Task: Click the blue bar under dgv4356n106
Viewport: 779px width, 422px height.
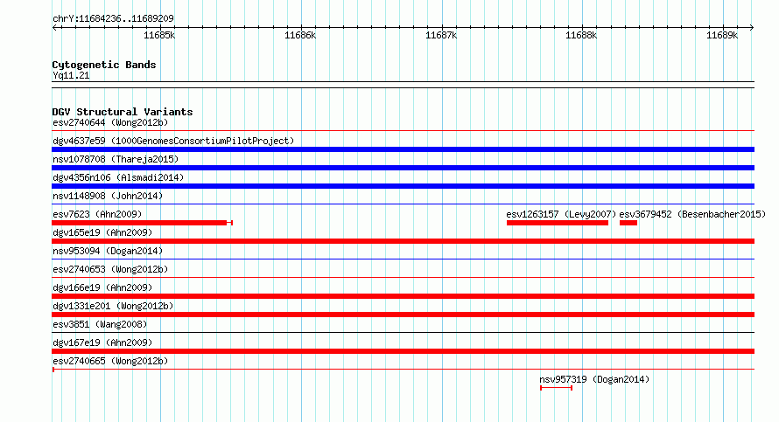Action: (x=403, y=186)
